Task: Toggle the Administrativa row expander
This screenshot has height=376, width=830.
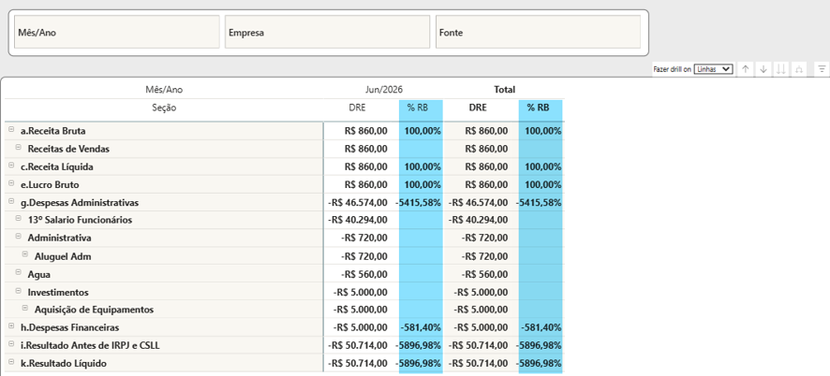Action: 18,237
